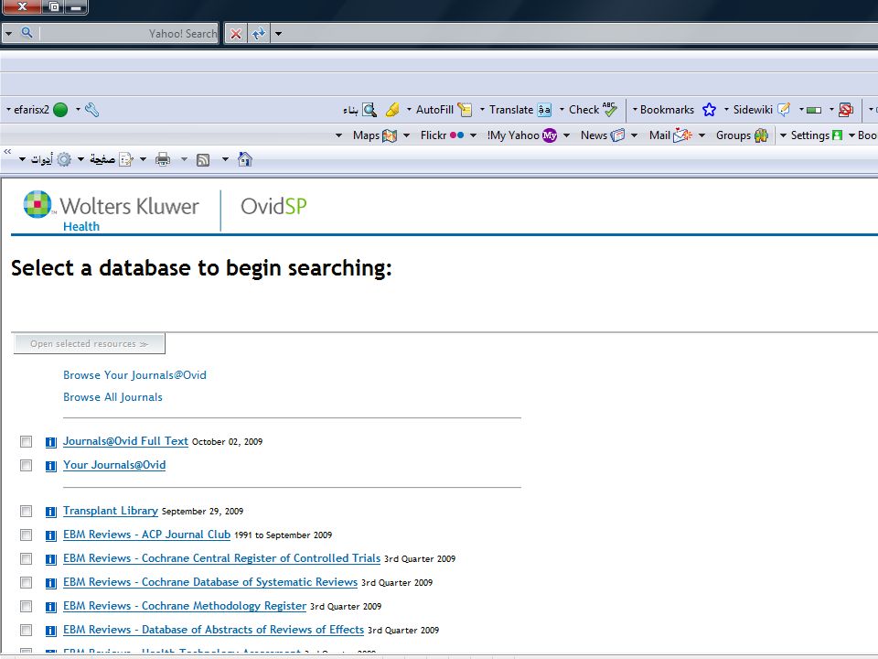Click info icon for Your Journals@Ovid
Image resolution: width=878 pixels, height=659 pixels.
[x=51, y=466]
